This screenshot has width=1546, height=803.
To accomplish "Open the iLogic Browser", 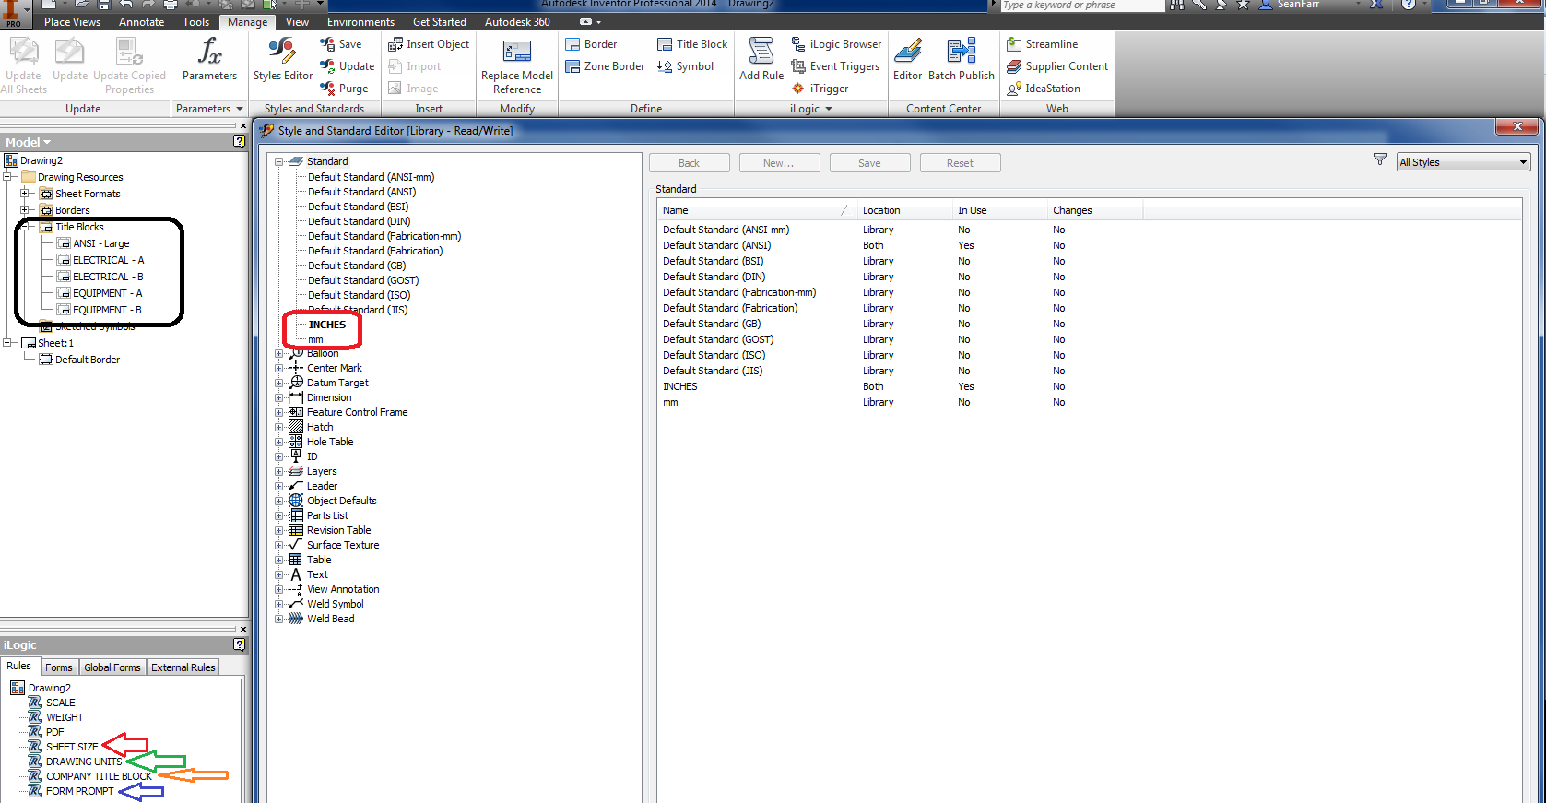I will click(x=836, y=44).
